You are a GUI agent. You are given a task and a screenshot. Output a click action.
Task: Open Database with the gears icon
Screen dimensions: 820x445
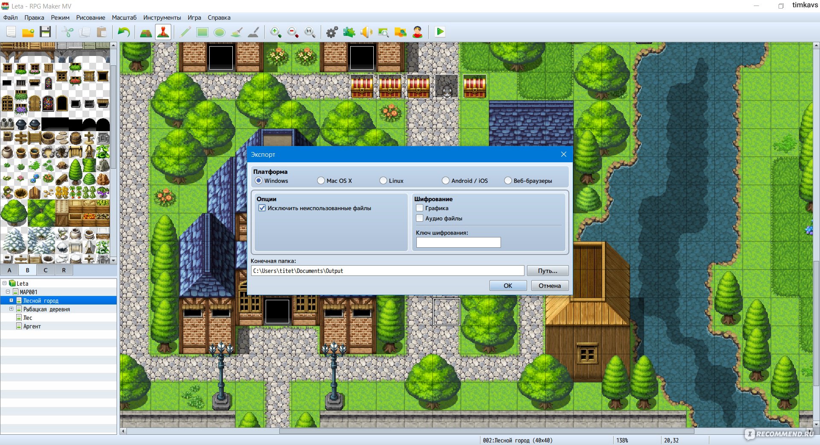pos(332,32)
